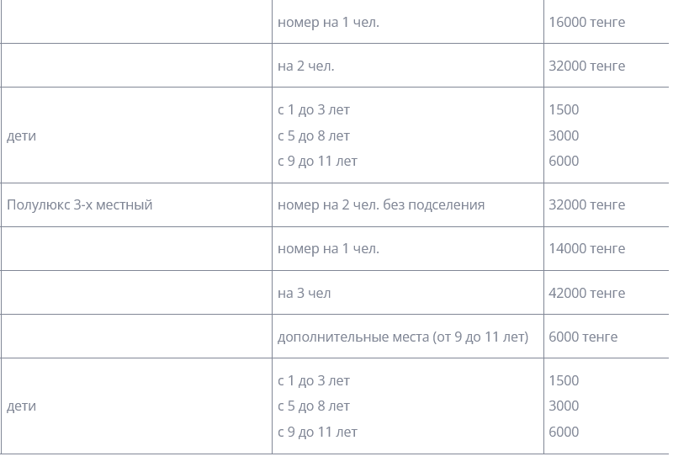Screen dimensions: 673x467
Task: Click the "42000 тенге" price
Action: click(586, 293)
